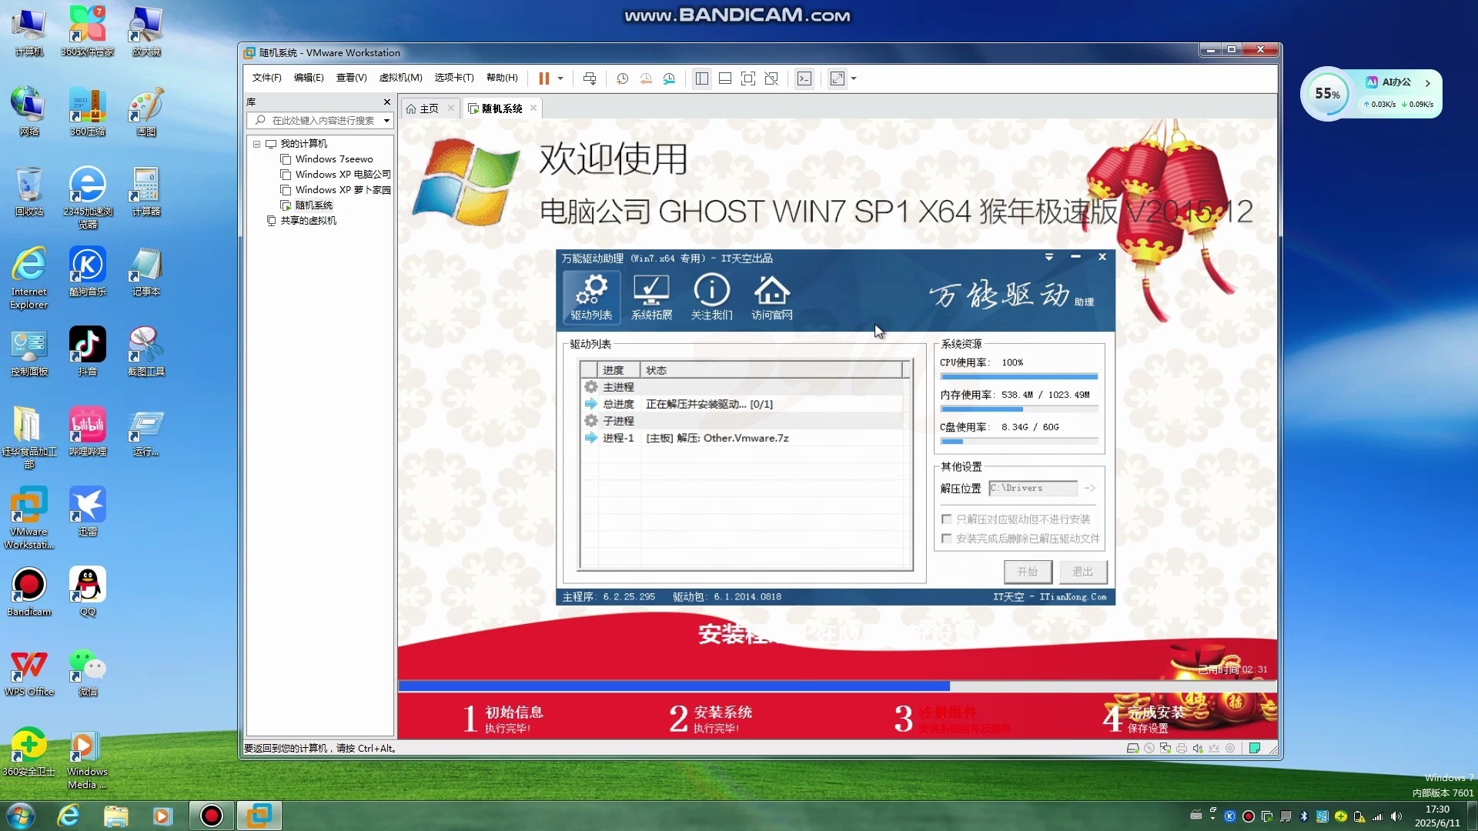Switch to the 主页 tab

(429, 108)
